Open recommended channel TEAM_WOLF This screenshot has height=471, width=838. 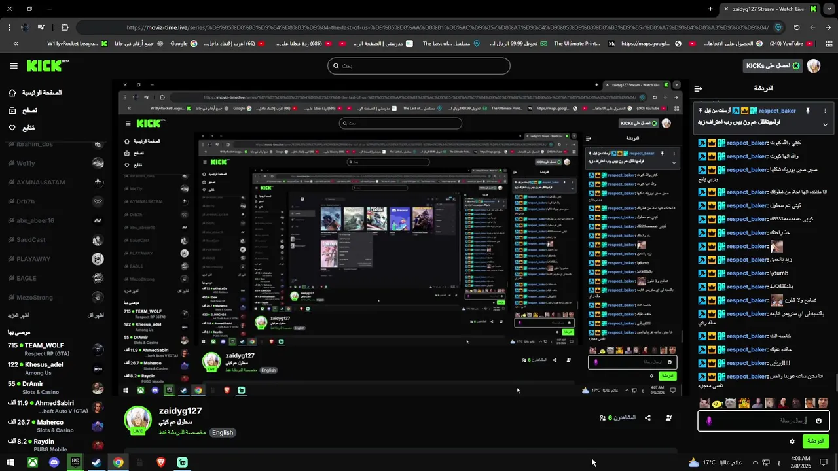click(x=55, y=349)
